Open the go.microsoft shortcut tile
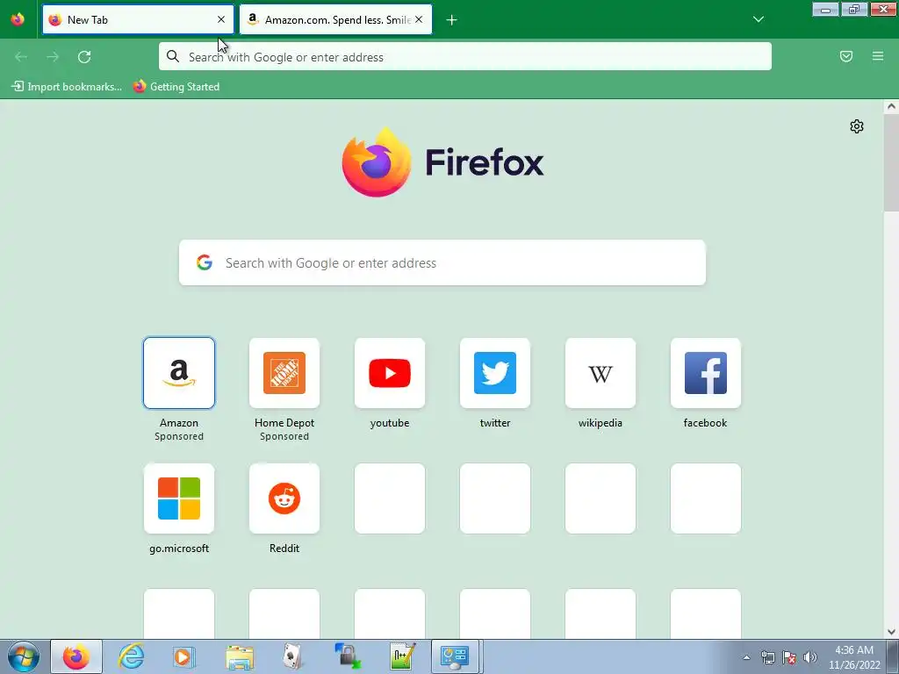 coord(179,498)
